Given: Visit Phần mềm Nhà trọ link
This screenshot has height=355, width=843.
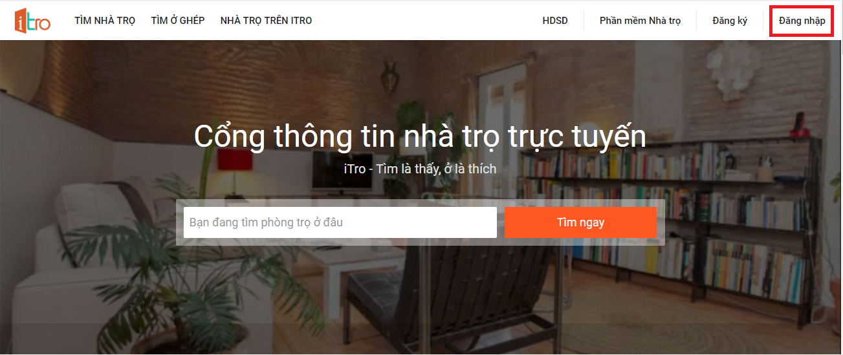Looking at the screenshot, I should (x=640, y=21).
